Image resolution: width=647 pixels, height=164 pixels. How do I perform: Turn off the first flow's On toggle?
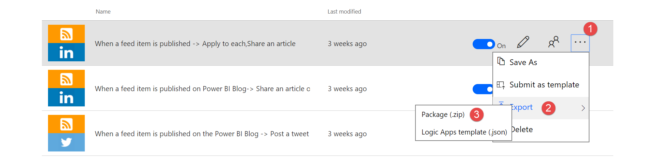click(484, 44)
